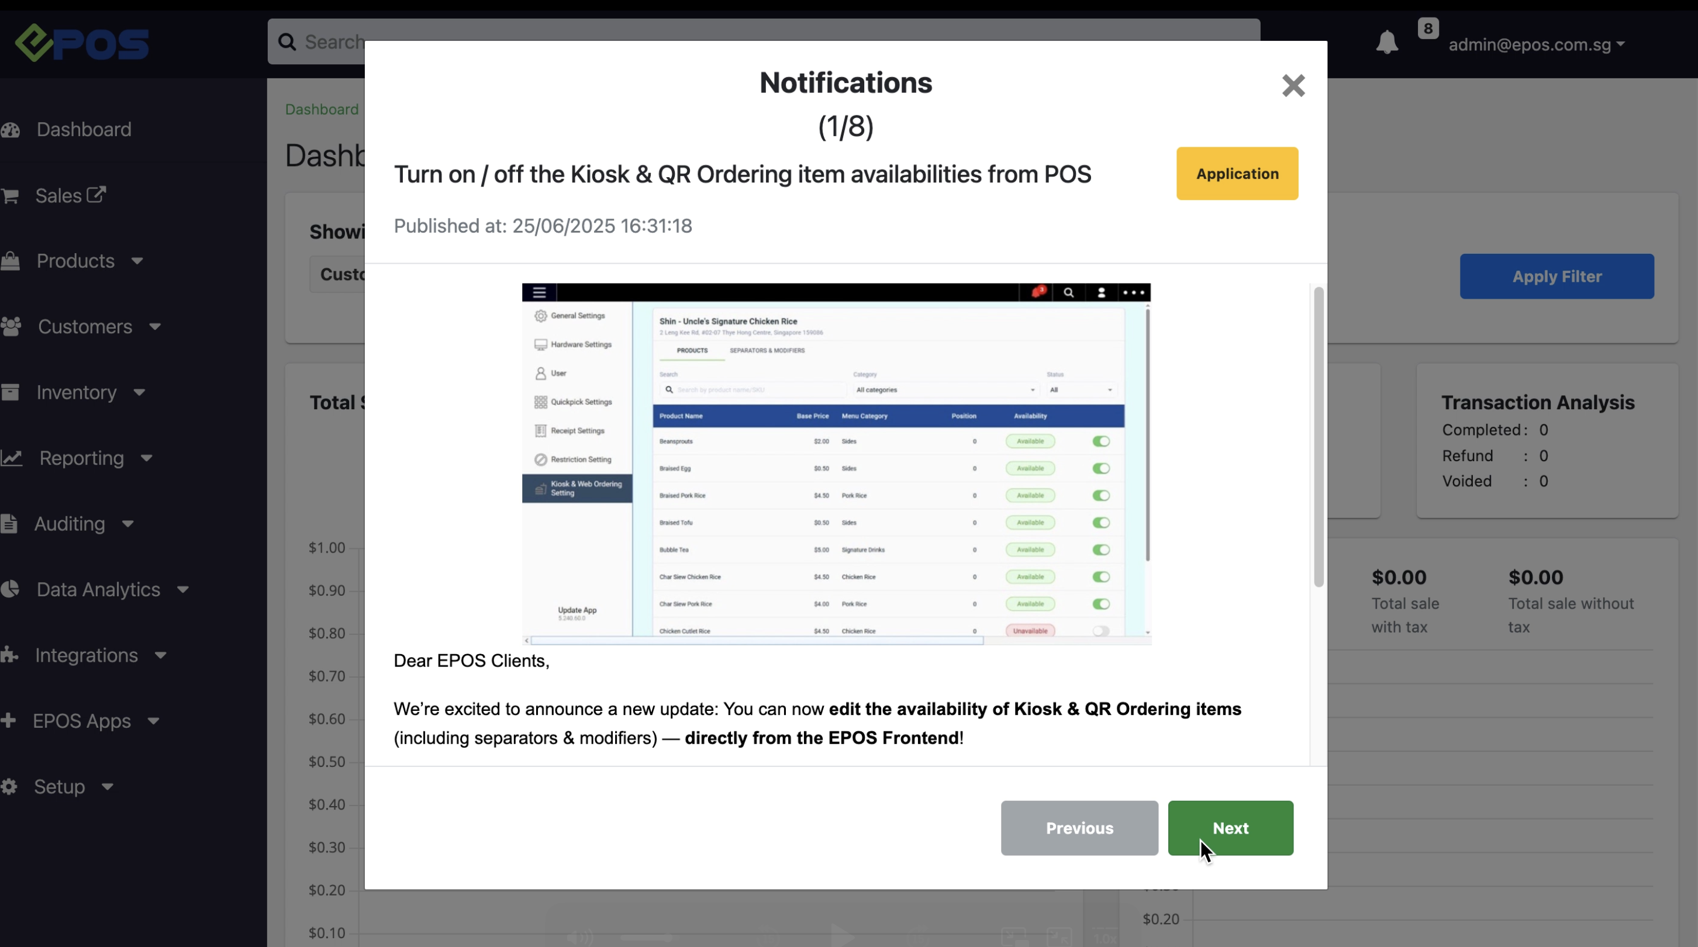Click the magnifier icon in search bar
This screenshot has width=1698, height=947.
(x=287, y=42)
